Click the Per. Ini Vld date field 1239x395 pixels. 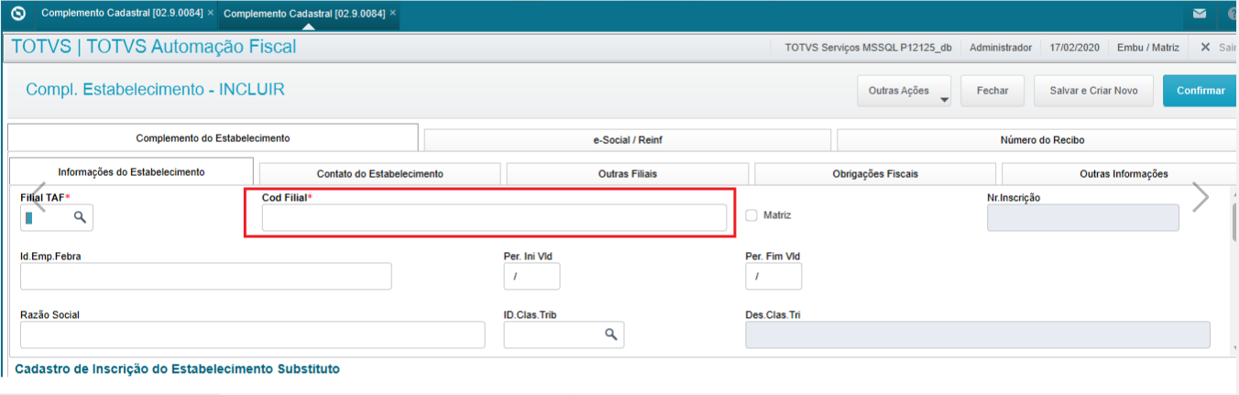pos(532,276)
